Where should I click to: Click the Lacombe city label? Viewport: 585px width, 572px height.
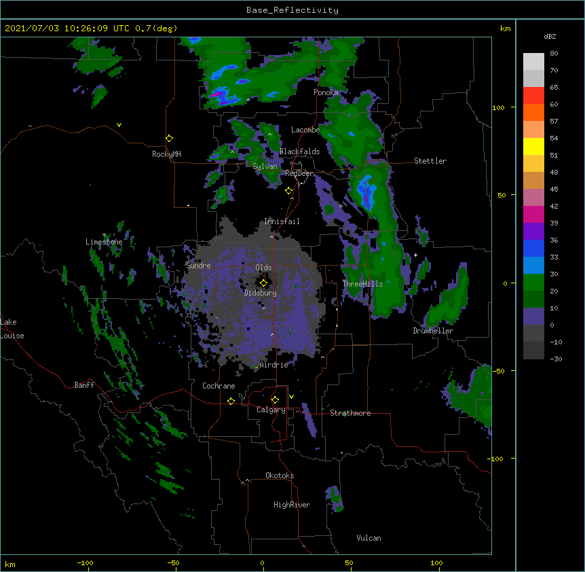[x=305, y=130]
